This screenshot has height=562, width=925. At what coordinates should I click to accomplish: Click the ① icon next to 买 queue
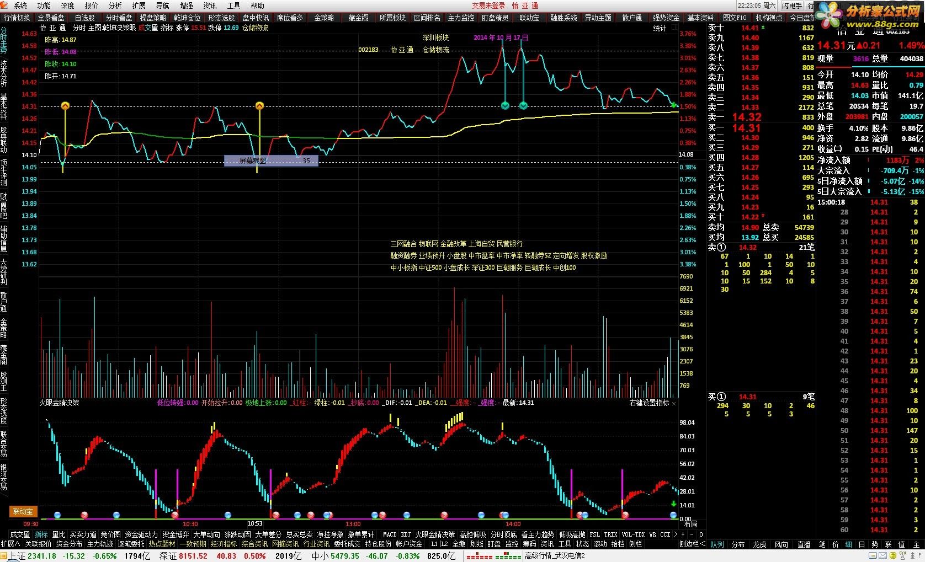tap(722, 397)
